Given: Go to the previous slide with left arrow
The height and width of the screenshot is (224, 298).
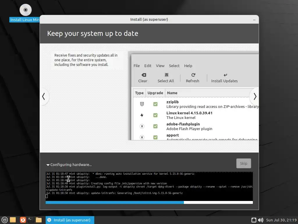Looking at the screenshot, I should pyautogui.click(x=44, y=96).
